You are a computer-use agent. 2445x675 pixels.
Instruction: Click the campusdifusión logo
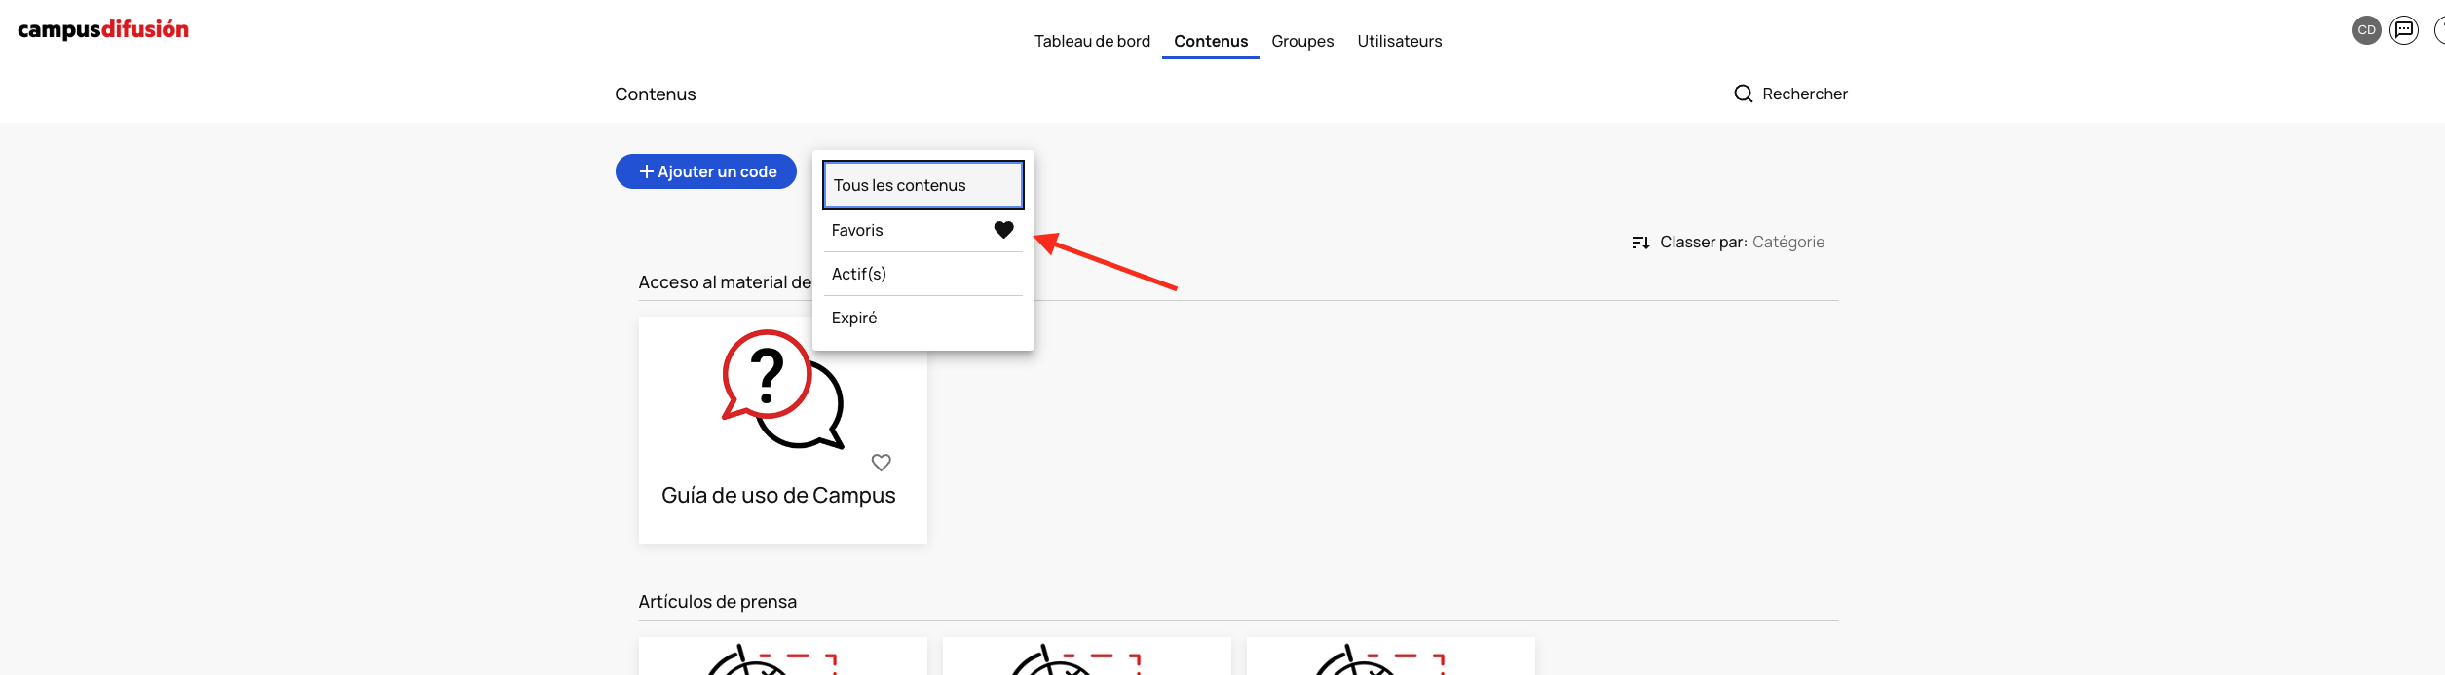click(103, 29)
